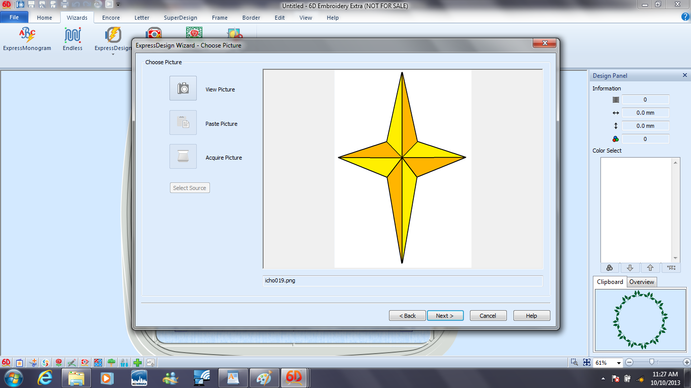Switch to the Letter ribbon tab
Image resolution: width=691 pixels, height=388 pixels.
pos(142,18)
